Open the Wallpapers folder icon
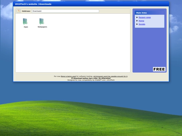This screenshot has width=182, height=136. point(42,21)
